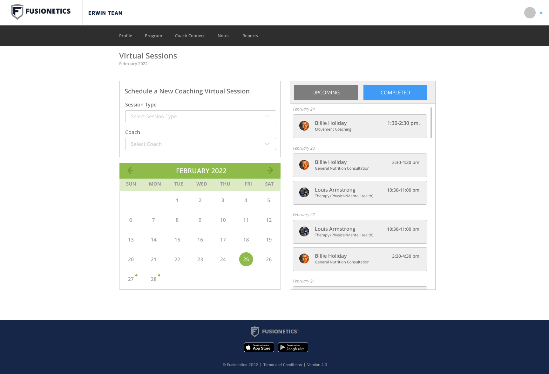
Task: Select February 28 on the calendar
Action: 154,279
